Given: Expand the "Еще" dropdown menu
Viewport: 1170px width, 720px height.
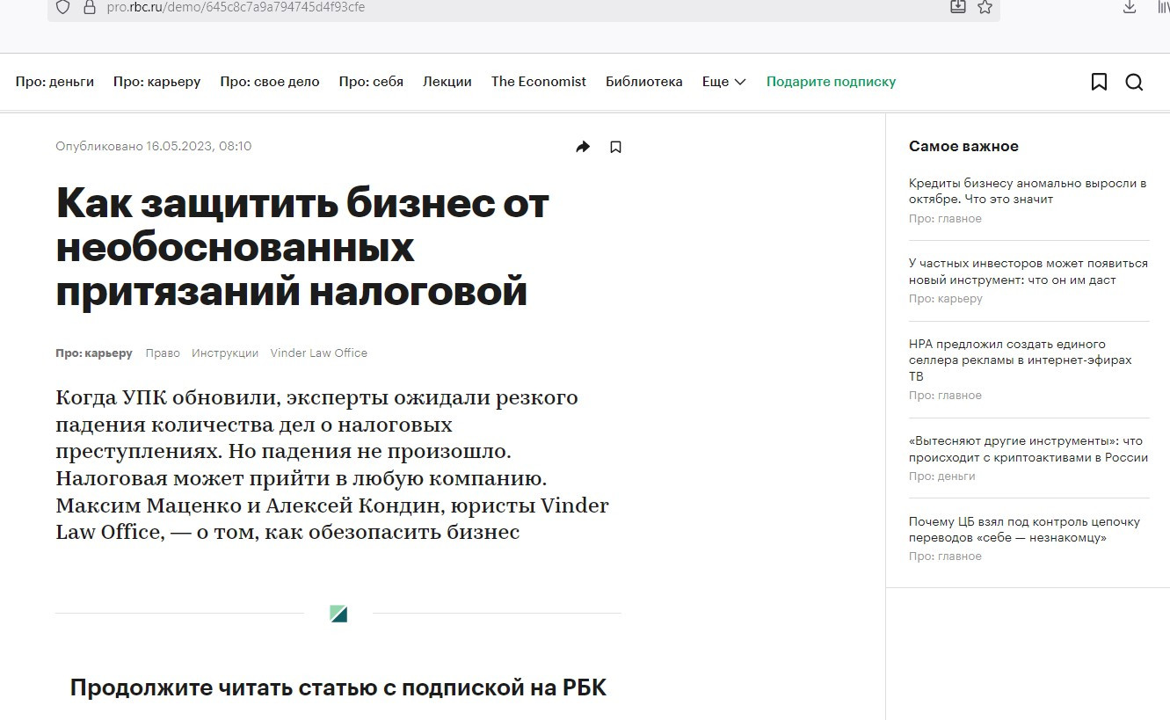Looking at the screenshot, I should click(x=724, y=82).
